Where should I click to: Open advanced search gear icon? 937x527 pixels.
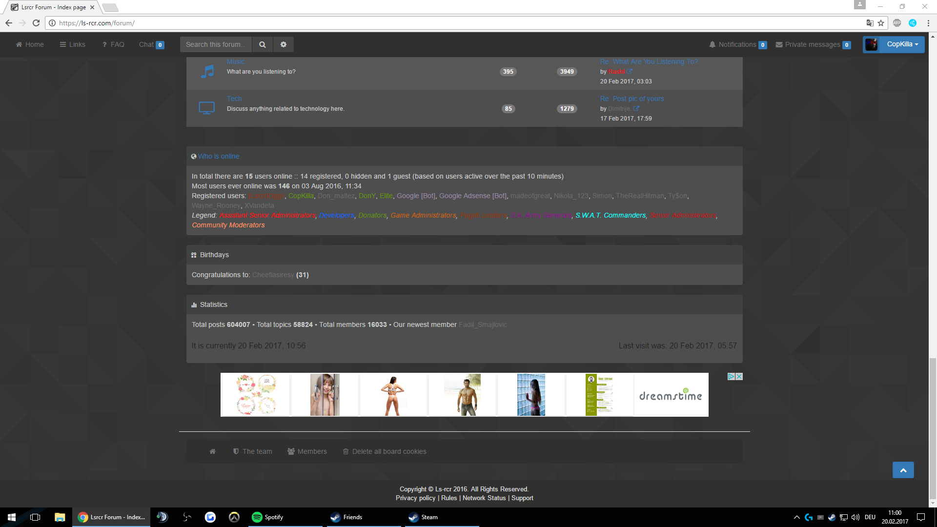[284, 44]
